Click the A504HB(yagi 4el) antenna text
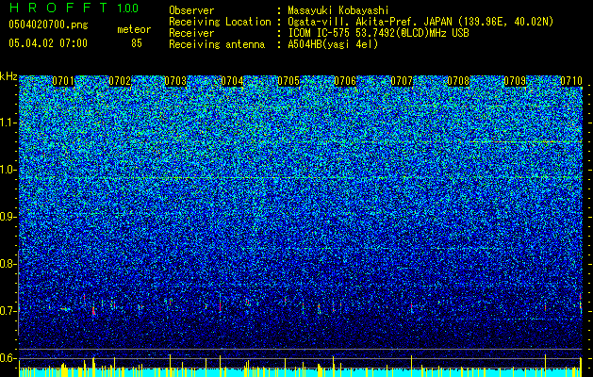 tap(333, 44)
